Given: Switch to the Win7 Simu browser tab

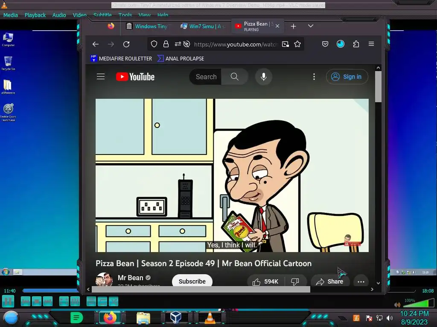Looking at the screenshot, I should tap(202, 26).
